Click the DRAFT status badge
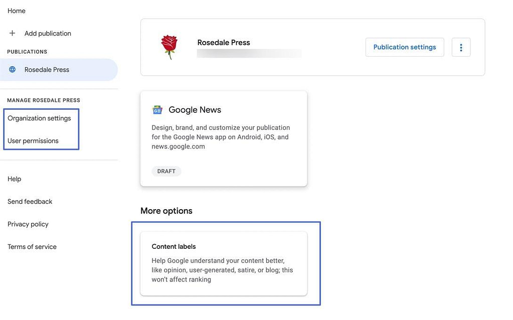Image resolution: width=513 pixels, height=320 pixels. click(x=166, y=171)
